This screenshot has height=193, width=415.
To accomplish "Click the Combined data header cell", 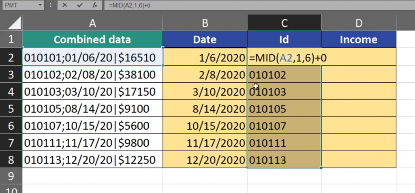I will (92, 39).
